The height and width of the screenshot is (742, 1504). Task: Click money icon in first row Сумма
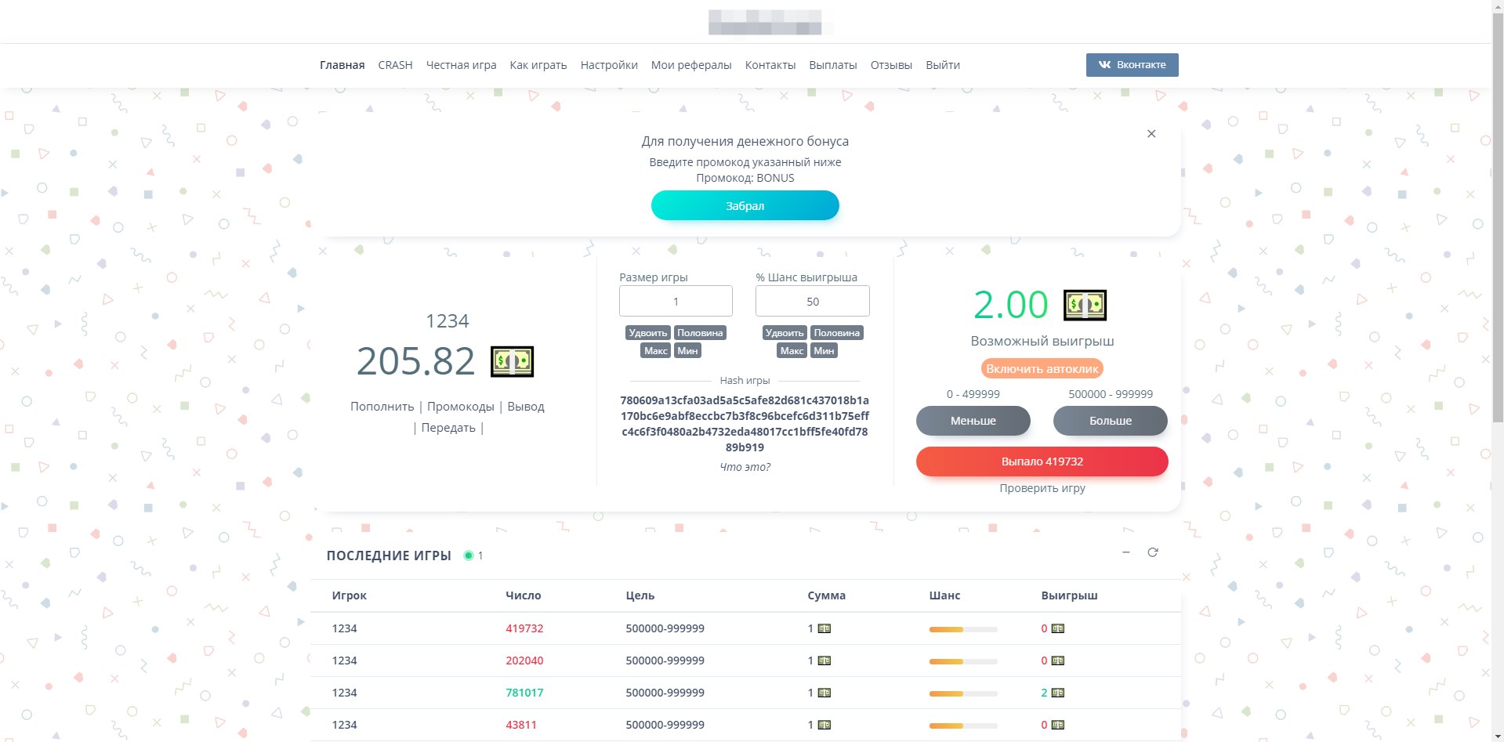click(x=824, y=628)
